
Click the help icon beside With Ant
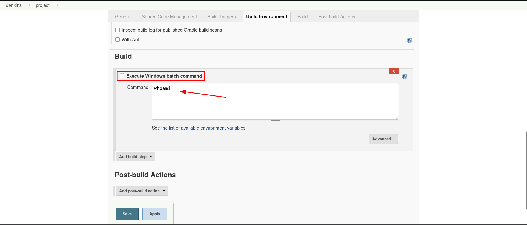[x=410, y=40]
